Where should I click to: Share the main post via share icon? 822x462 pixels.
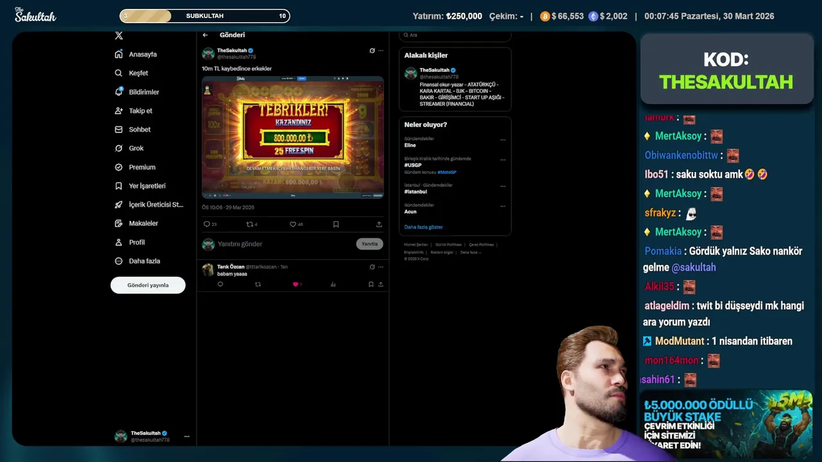pyautogui.click(x=379, y=225)
